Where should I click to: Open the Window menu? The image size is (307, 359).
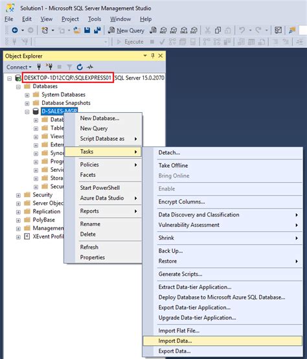[x=120, y=19]
